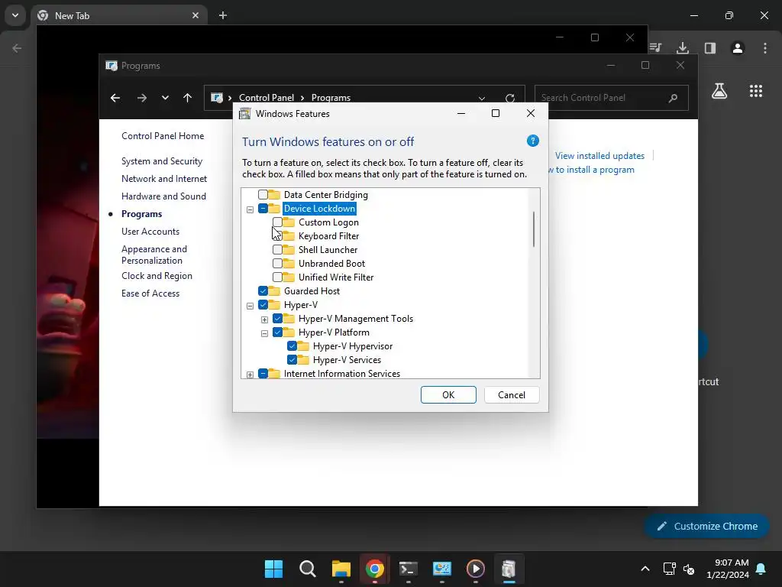Check Data Center Bridging box

tap(263, 195)
